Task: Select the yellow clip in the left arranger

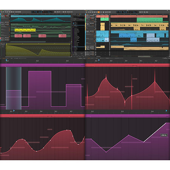Action: (25, 30)
